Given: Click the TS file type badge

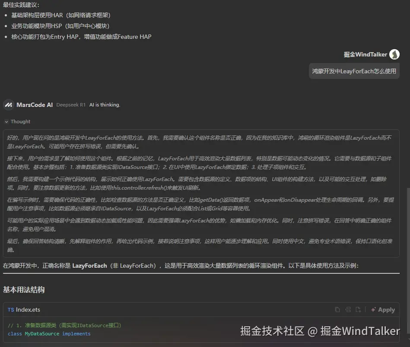Looking at the screenshot, I should pos(11,309).
